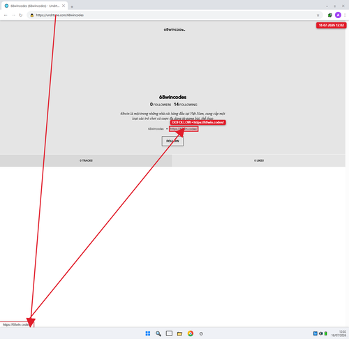This screenshot has height=339, width=349.
Task: Open the 14 Following list
Action: coord(186,105)
